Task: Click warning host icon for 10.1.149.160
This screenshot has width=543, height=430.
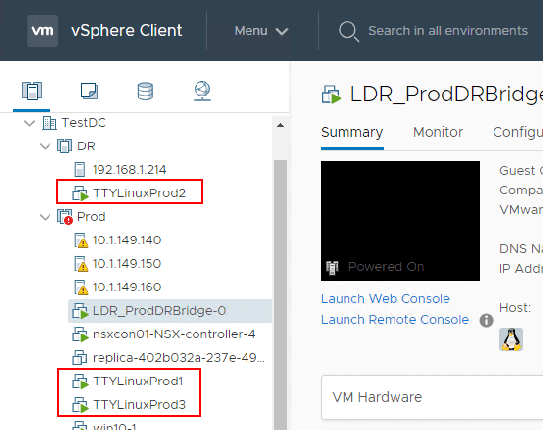Action: click(x=81, y=287)
